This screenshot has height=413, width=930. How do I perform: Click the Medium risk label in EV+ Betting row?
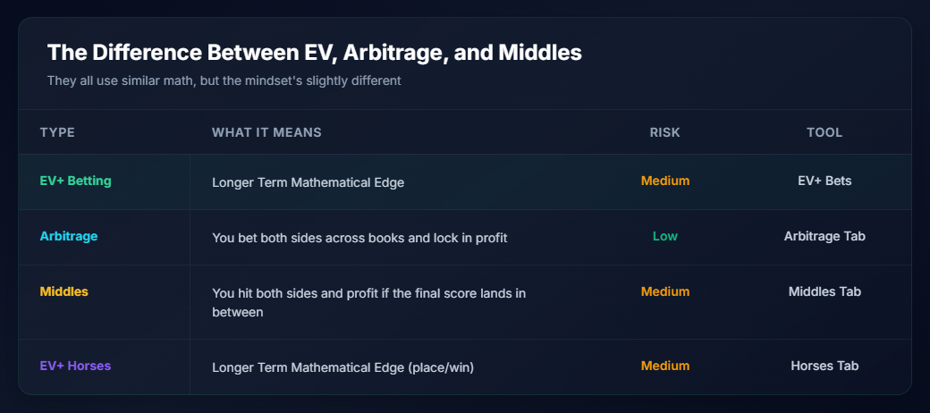(664, 181)
